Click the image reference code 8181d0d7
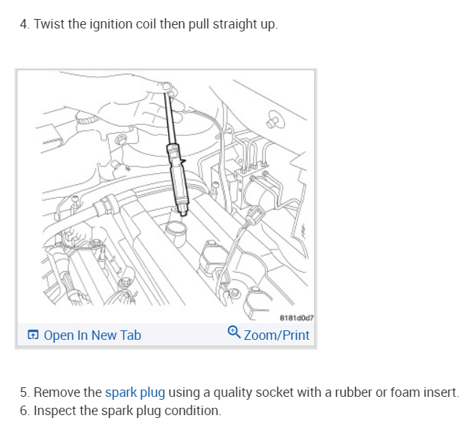This screenshot has width=467, height=448. point(295,317)
